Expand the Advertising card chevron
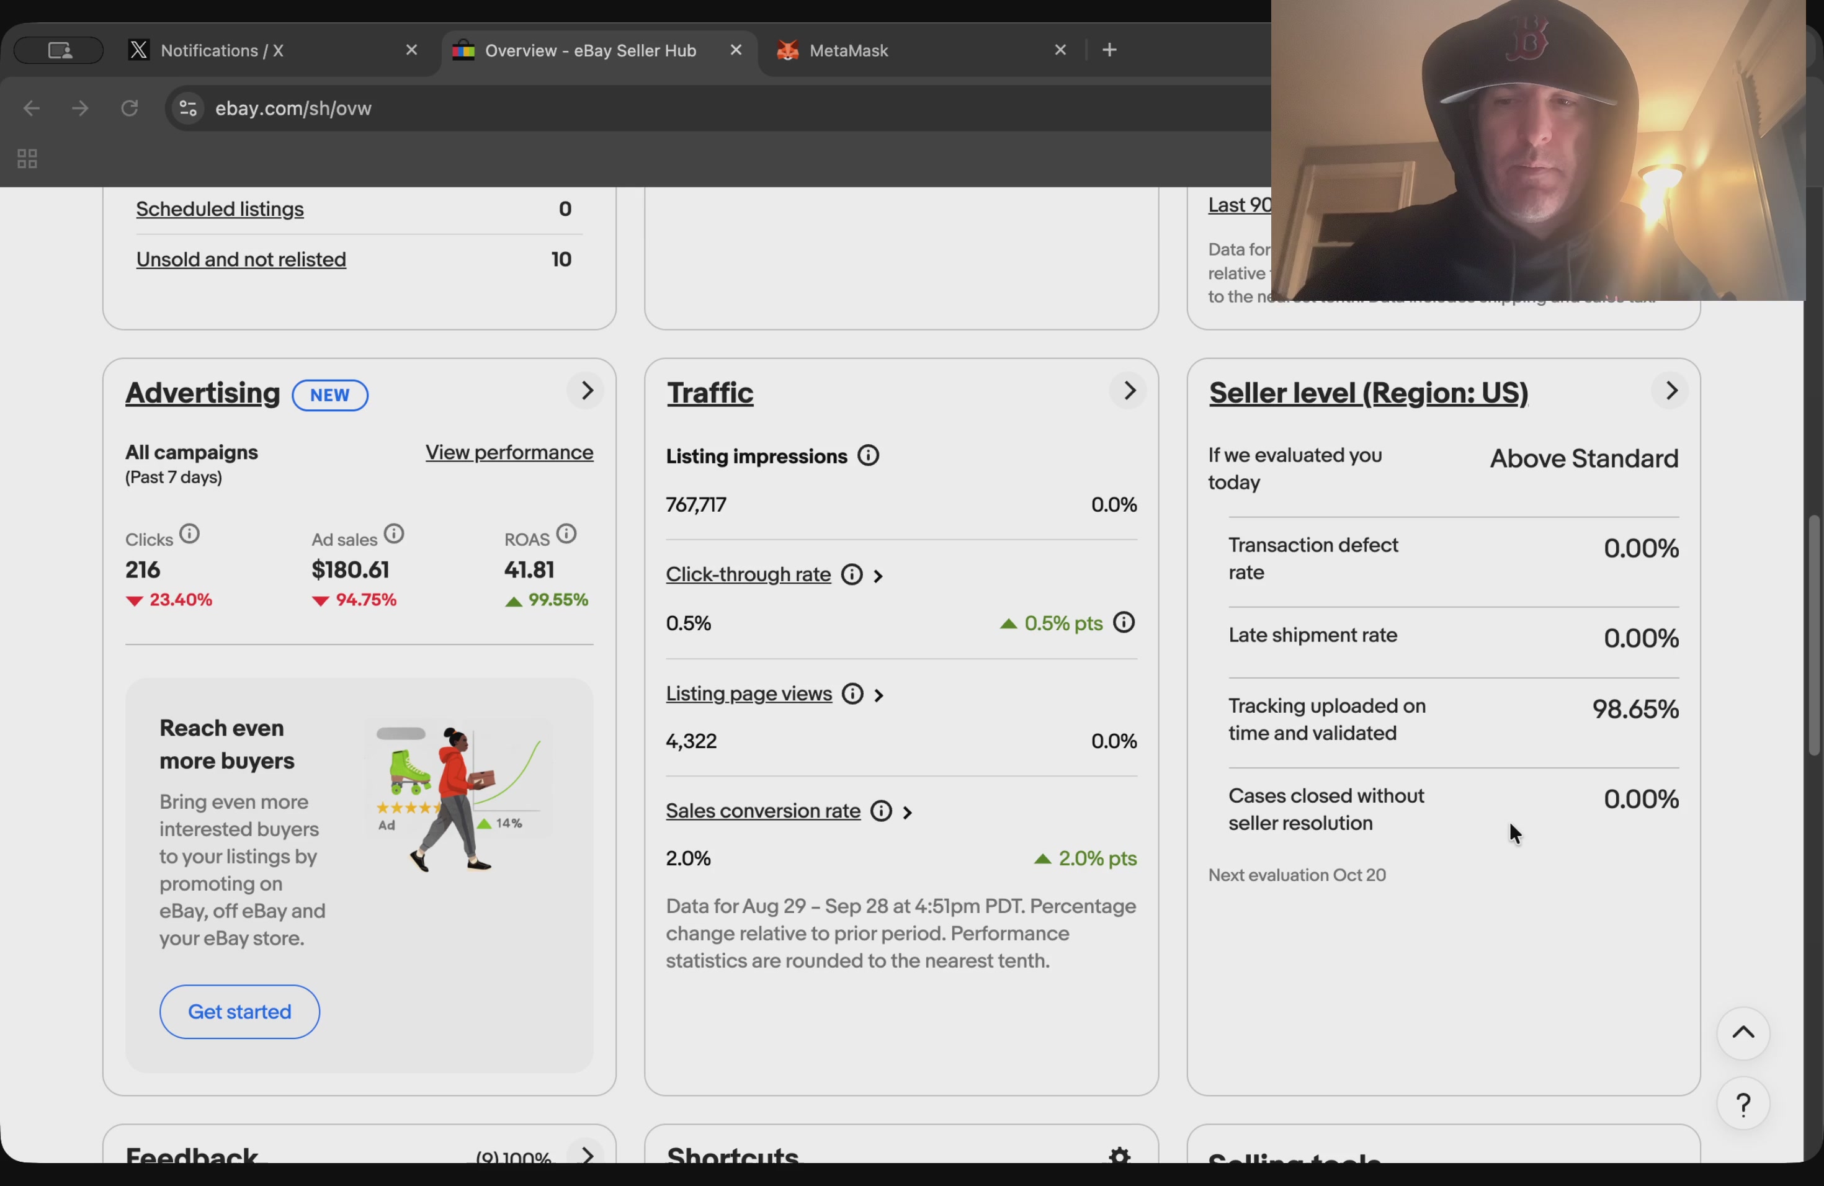This screenshot has width=1824, height=1186. tap(586, 391)
